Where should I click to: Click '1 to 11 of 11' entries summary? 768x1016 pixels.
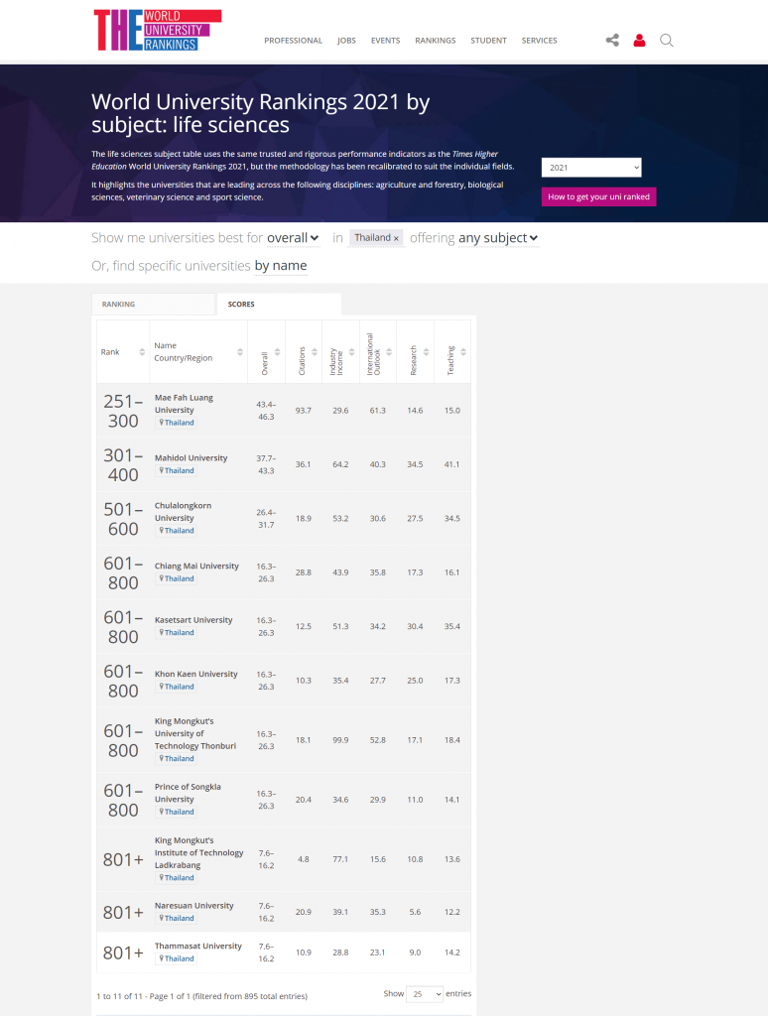coord(201,996)
